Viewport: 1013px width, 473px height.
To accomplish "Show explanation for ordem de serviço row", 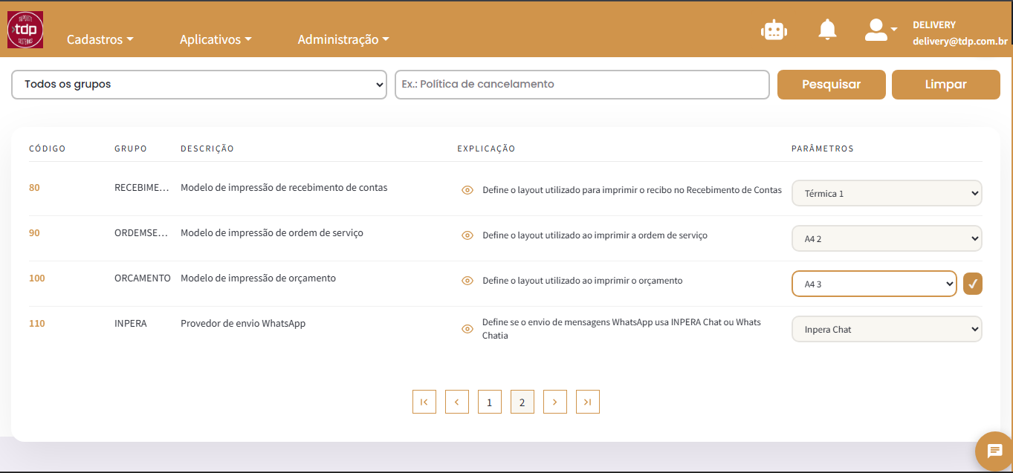I will click(467, 235).
